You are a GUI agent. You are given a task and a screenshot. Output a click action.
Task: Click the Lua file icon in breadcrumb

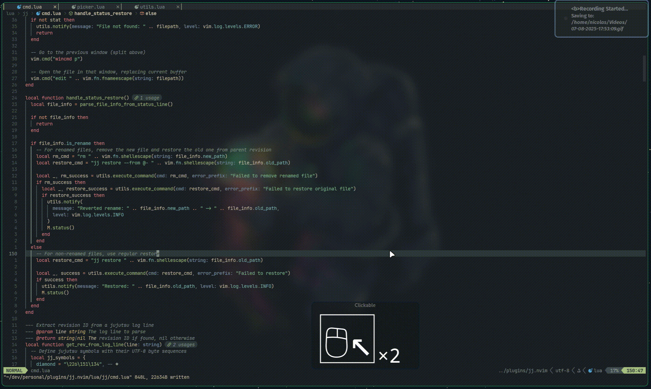tap(38, 13)
